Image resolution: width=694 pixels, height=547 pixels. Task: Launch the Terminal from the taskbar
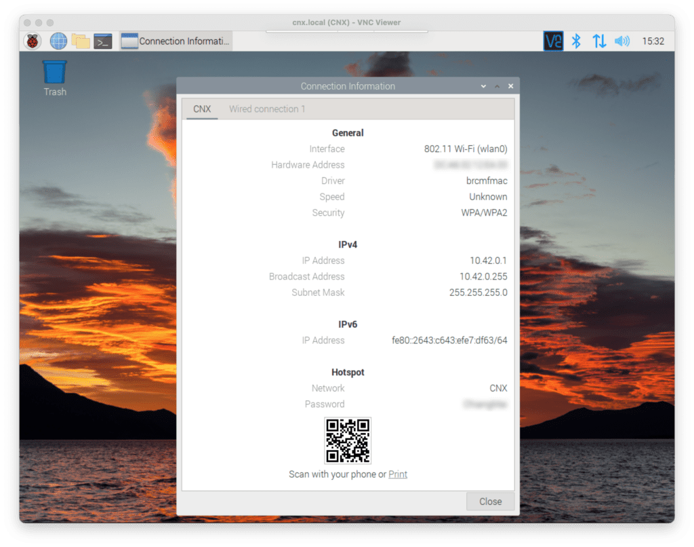pos(102,41)
